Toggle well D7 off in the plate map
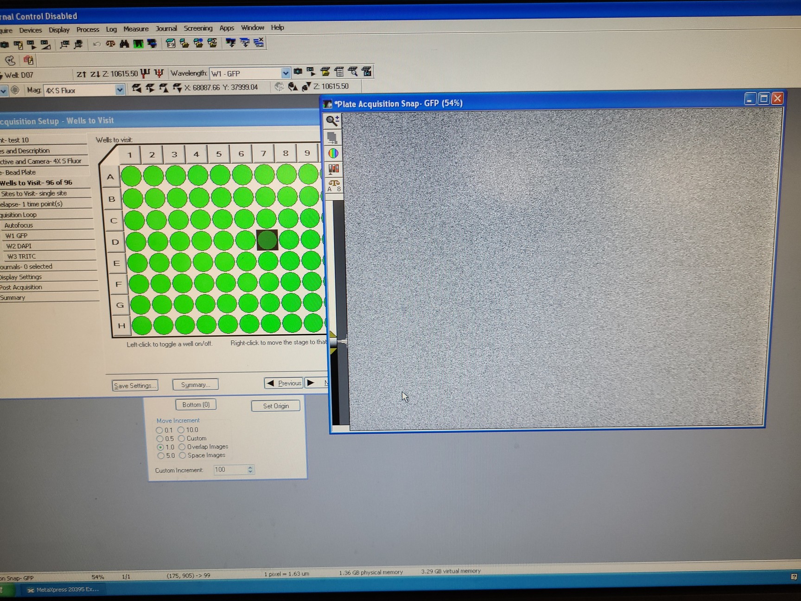This screenshot has width=801, height=601. (267, 241)
